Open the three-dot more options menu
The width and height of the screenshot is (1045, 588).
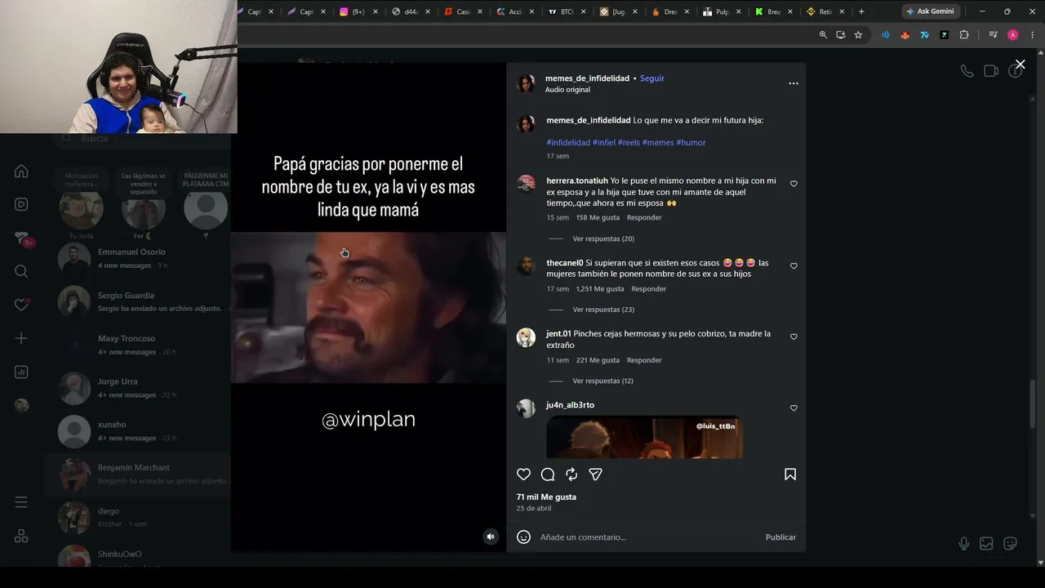point(794,83)
